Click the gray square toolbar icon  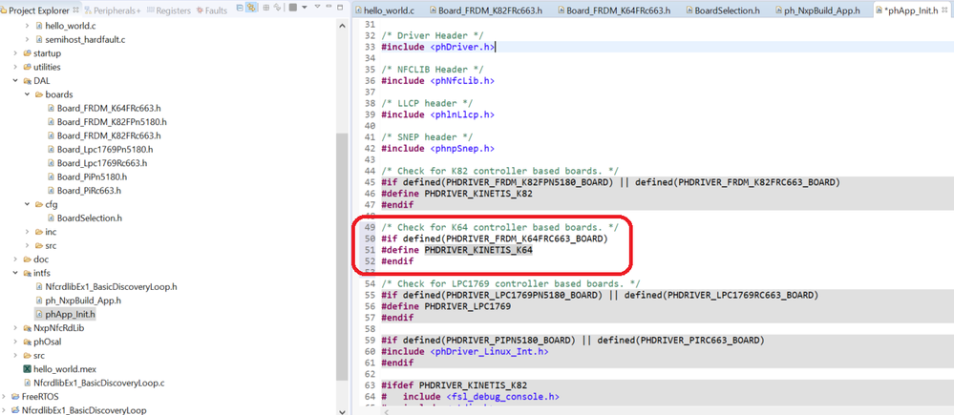point(293,8)
